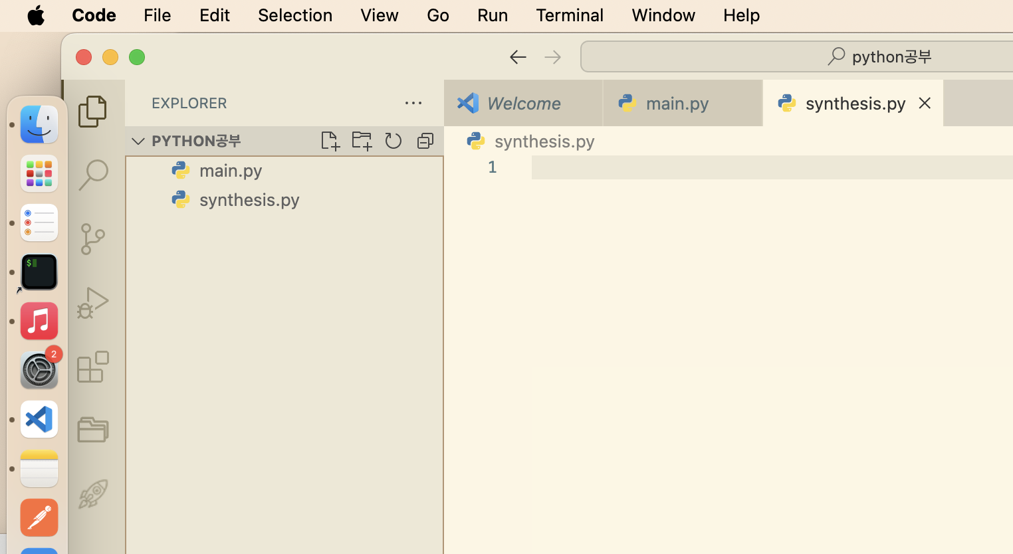Open System Settings from the Dock

pyautogui.click(x=39, y=370)
